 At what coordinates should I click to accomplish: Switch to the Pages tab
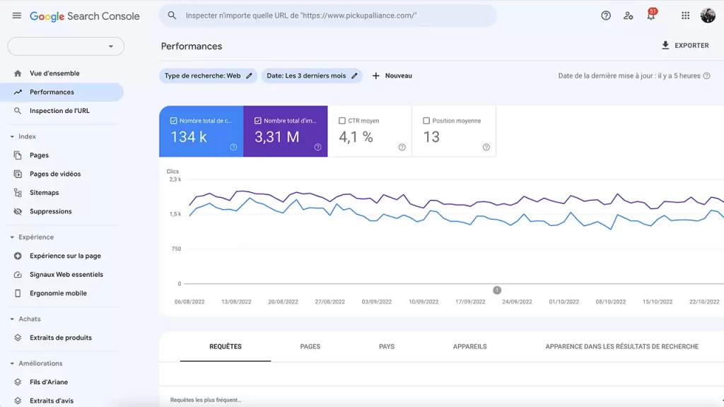(310, 346)
